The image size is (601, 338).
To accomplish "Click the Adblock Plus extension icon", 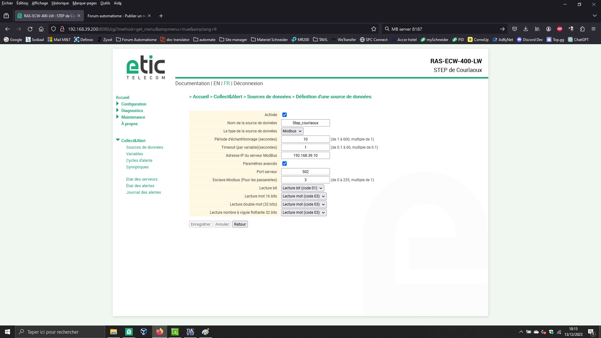I will pos(560,29).
